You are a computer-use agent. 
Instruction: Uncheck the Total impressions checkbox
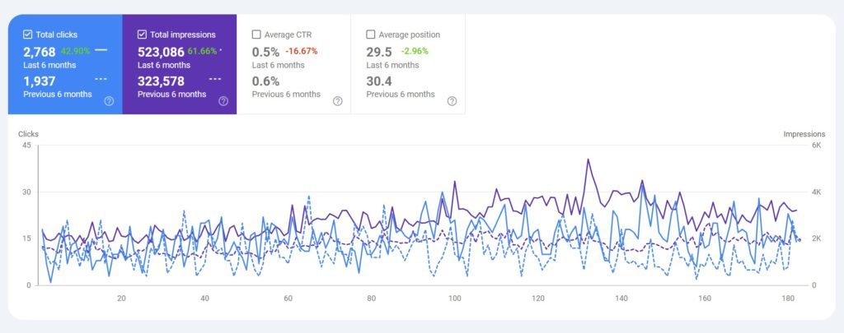pos(142,35)
